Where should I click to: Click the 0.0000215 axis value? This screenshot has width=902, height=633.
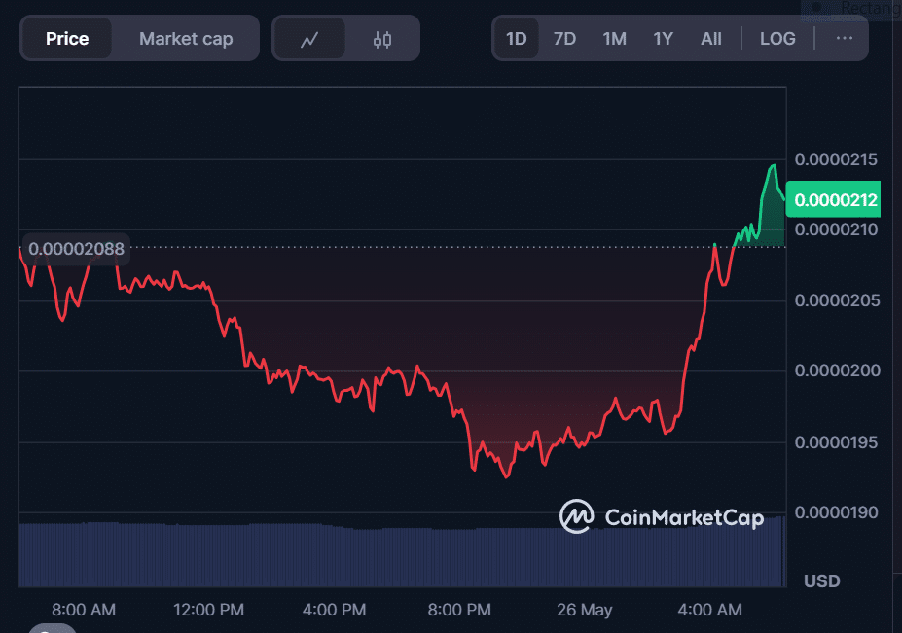click(x=836, y=159)
